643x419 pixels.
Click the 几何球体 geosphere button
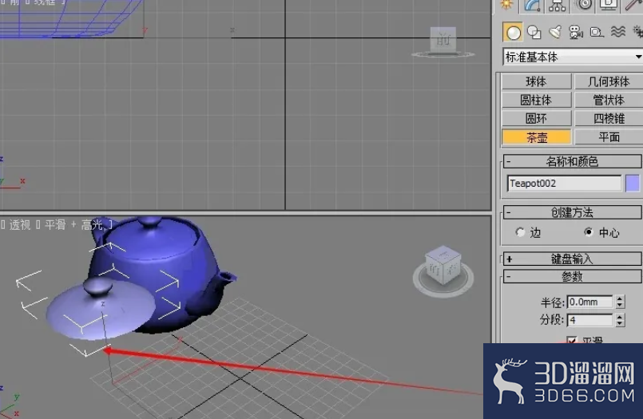[609, 81]
